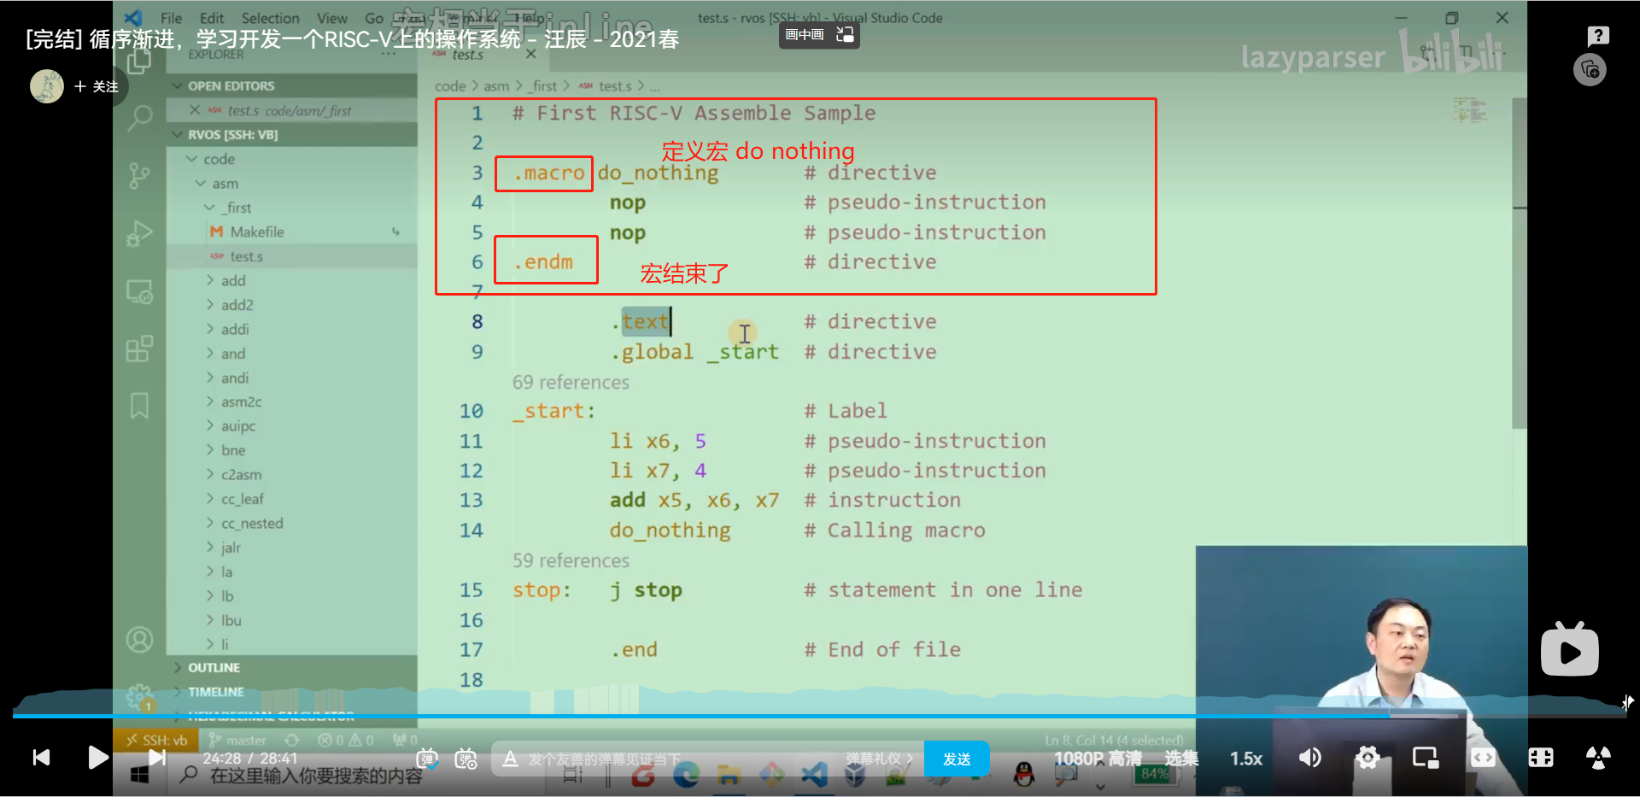Open the Accounts icon in activity bar
1640x797 pixels.
139,639
